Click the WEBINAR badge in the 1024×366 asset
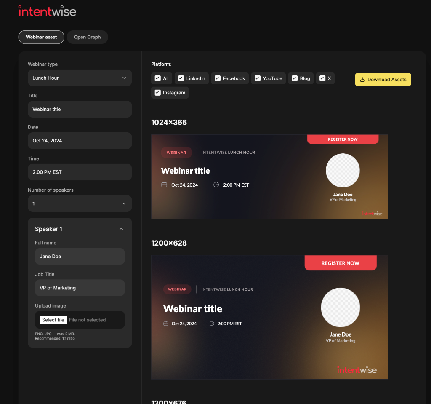The height and width of the screenshot is (404, 431). (x=176, y=153)
